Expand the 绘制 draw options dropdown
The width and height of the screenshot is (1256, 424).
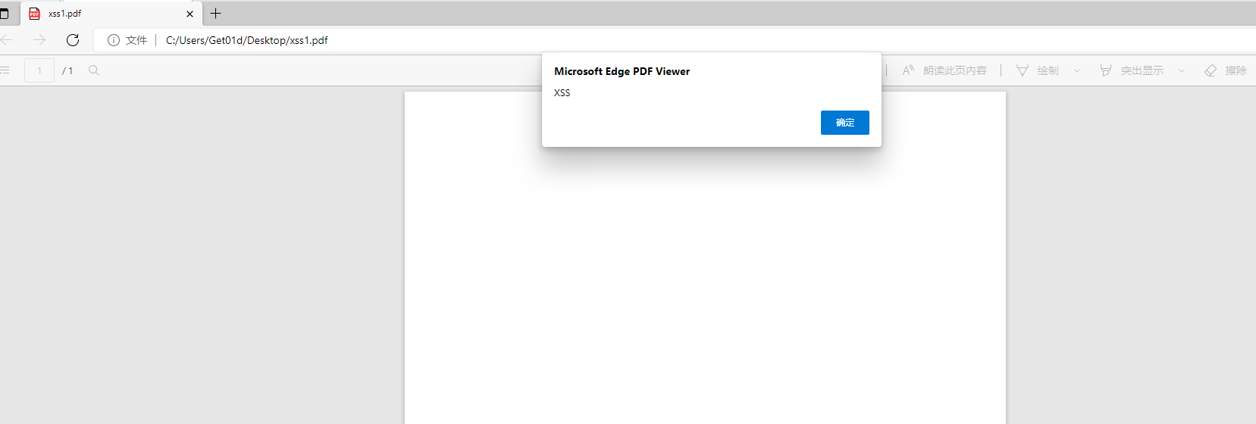[x=1077, y=70]
